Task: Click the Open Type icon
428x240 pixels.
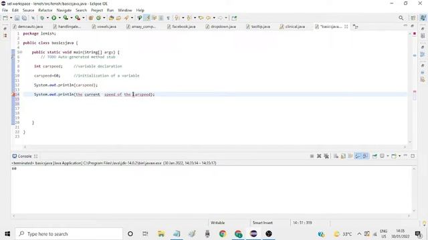Action: pyautogui.click(x=112, y=18)
